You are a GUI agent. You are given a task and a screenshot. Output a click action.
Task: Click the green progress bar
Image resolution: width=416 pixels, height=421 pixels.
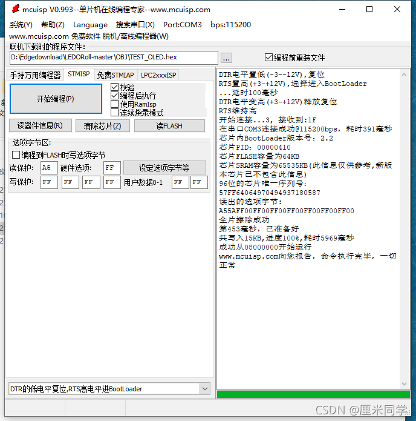point(313,394)
